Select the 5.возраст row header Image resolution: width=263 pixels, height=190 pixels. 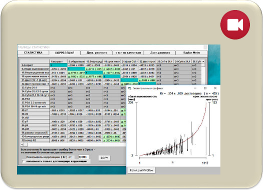coord(35,65)
